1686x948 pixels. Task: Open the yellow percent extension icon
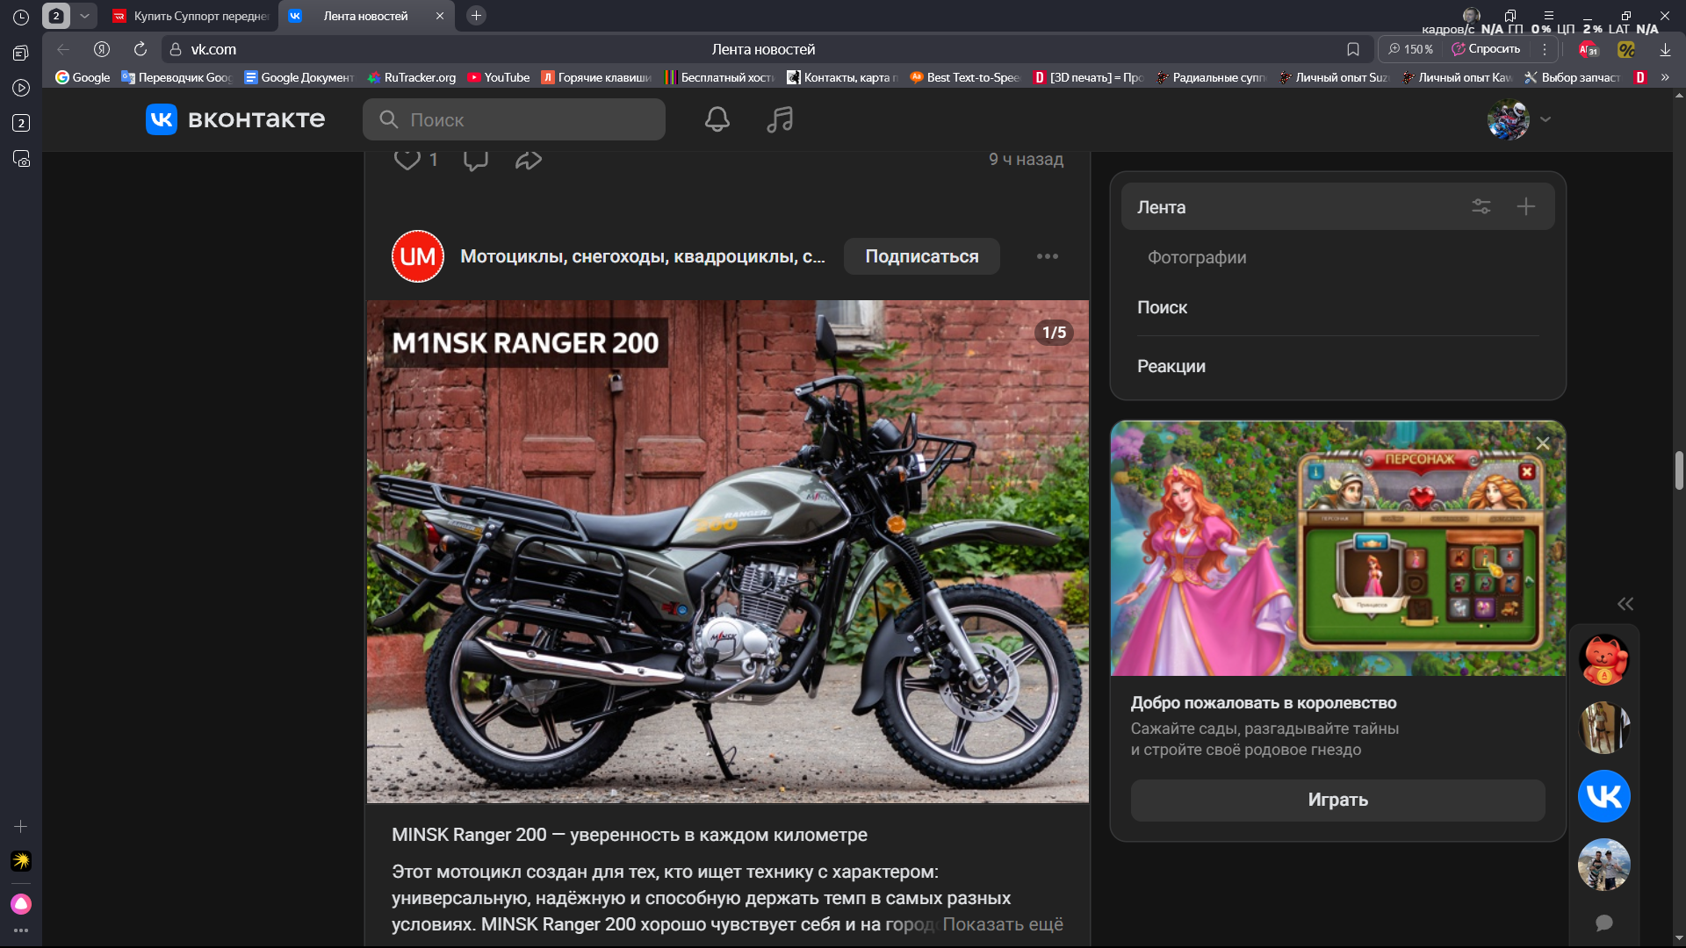click(x=1626, y=49)
